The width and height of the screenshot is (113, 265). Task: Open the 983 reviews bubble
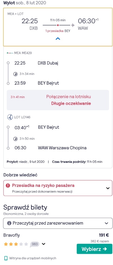[x=35, y=244]
